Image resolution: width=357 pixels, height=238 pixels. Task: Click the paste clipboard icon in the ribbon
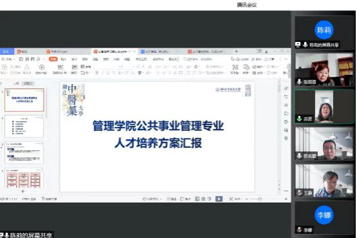click(x=4, y=67)
